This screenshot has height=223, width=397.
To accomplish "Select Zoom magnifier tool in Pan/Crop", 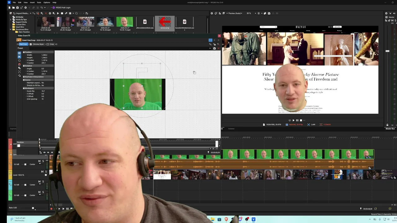I will tap(19, 60).
